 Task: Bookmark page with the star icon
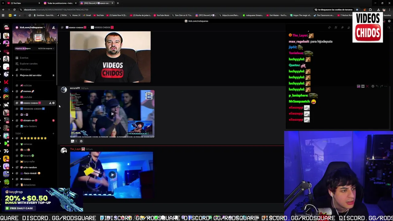(x=357, y=10)
